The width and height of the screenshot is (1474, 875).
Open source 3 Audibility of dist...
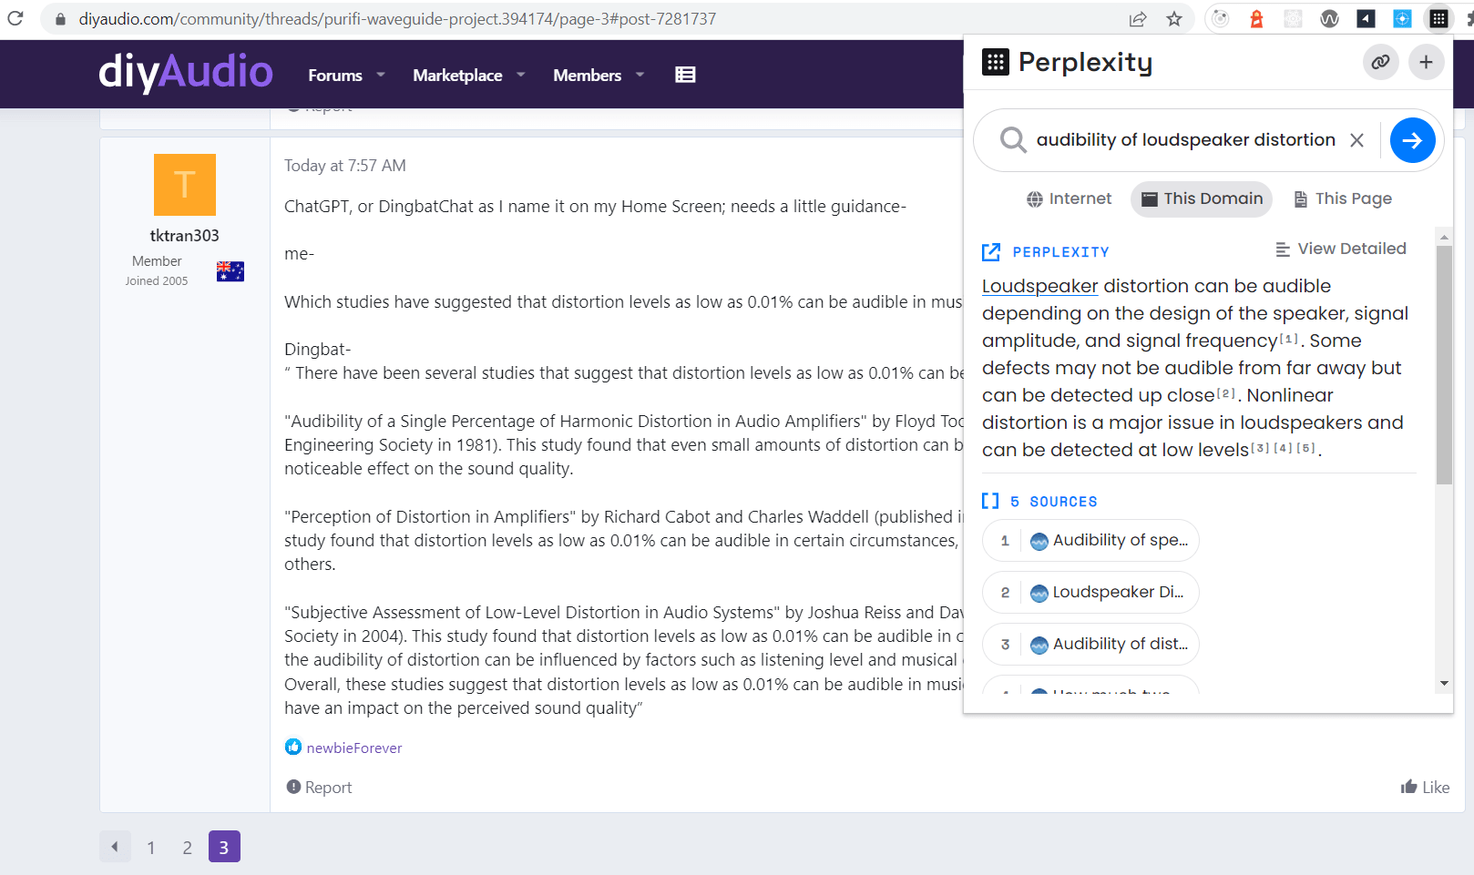1090,645
